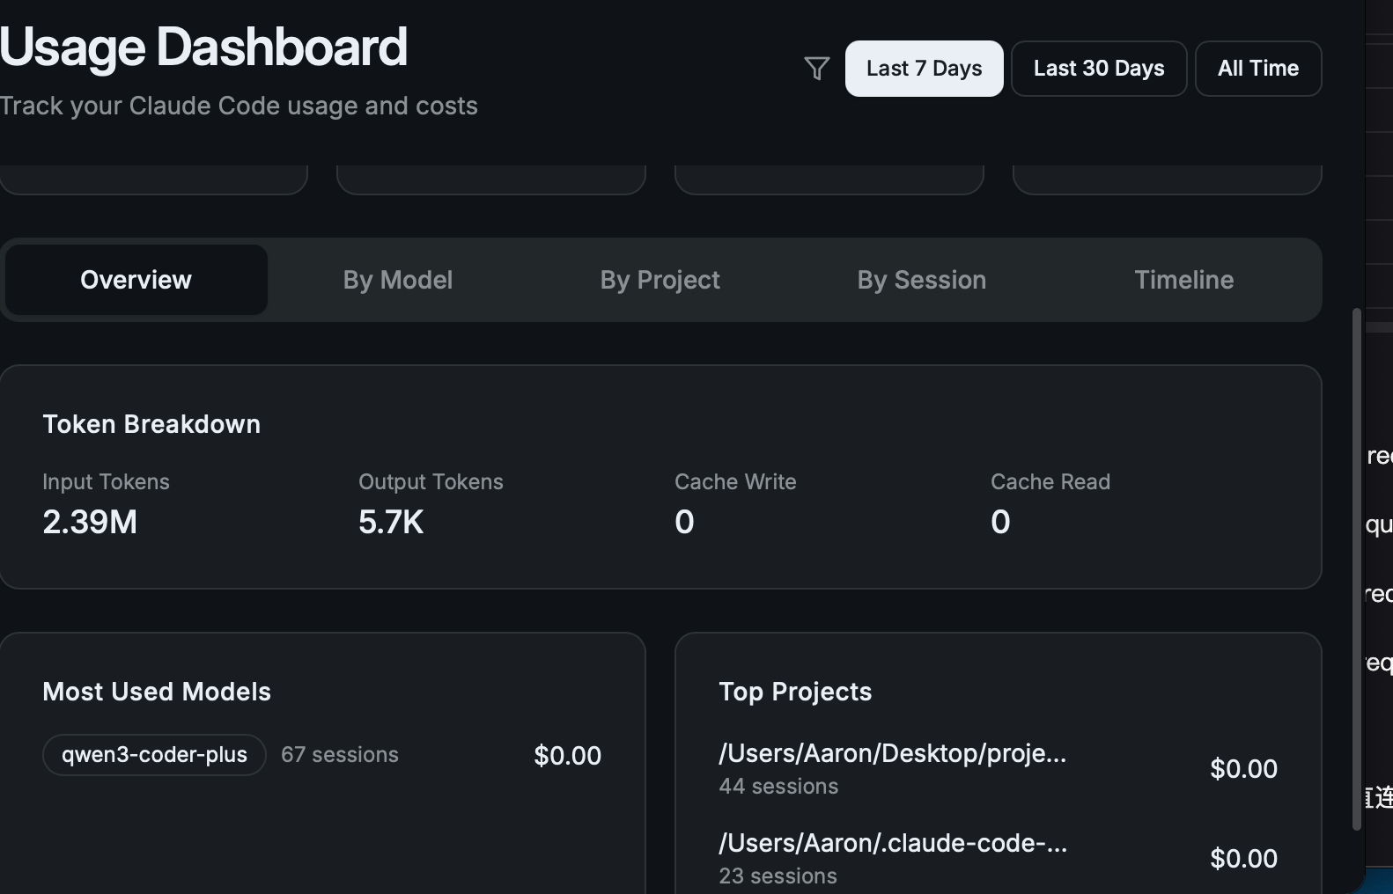
Task: Open the By Project tab
Action: 660,280
